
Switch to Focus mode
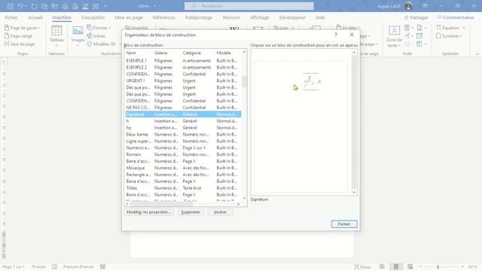click(x=362, y=266)
